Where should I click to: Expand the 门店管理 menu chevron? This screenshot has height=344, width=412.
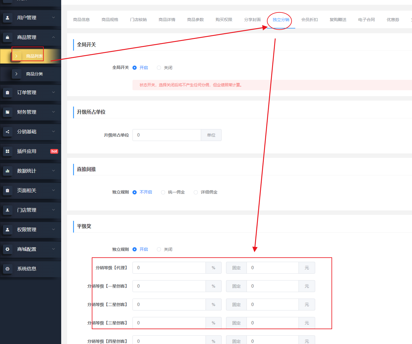pos(53,210)
